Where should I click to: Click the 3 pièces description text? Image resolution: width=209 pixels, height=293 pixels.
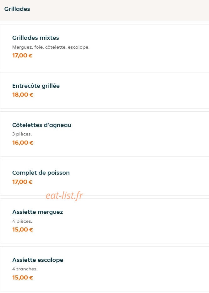22,134
